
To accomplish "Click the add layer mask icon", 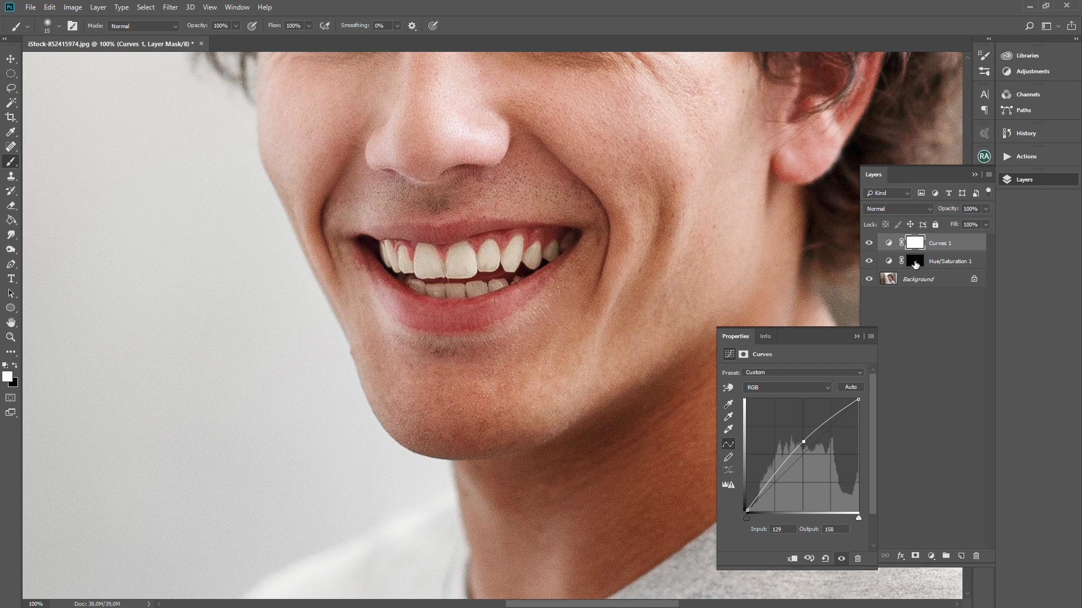I will coord(916,556).
